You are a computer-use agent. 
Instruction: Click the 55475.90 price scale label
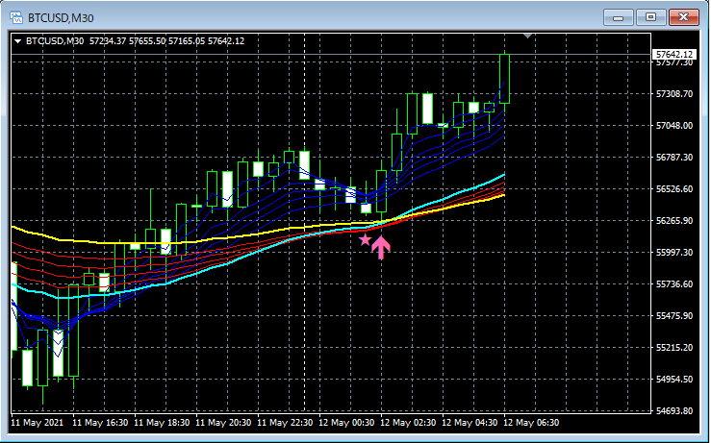[x=674, y=316]
